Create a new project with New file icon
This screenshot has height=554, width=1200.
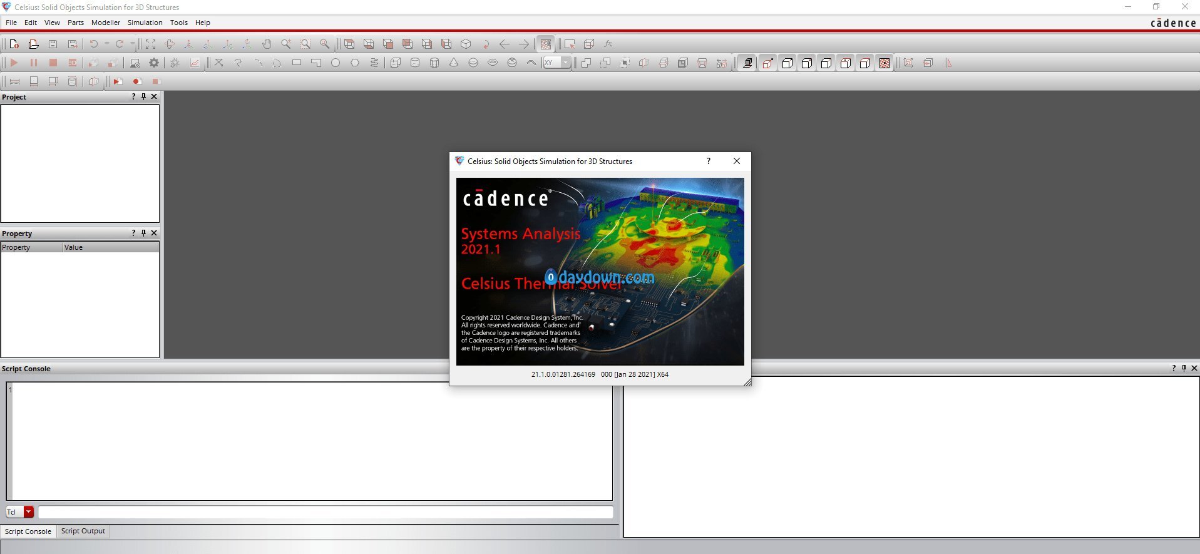click(14, 44)
